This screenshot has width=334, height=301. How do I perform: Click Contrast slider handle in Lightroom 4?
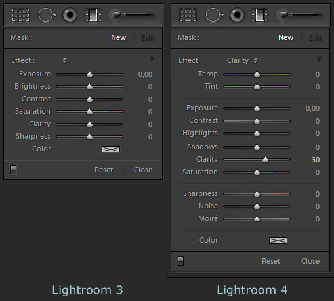click(x=257, y=121)
